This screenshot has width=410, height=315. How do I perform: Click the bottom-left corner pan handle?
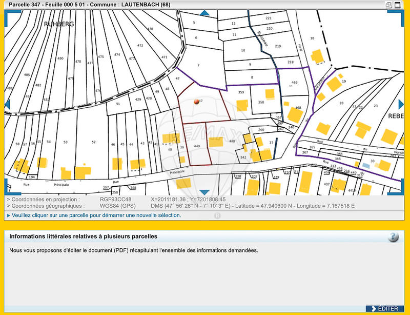[8, 191]
